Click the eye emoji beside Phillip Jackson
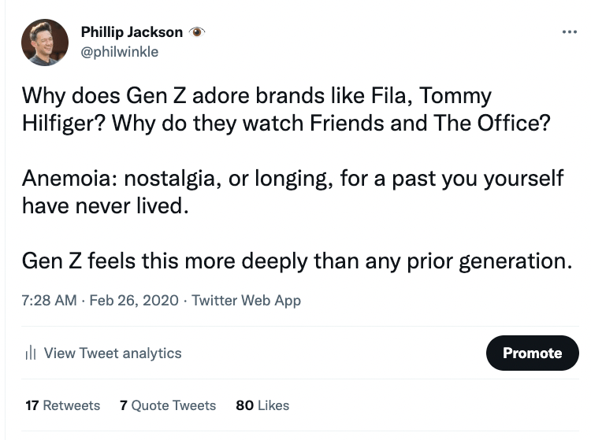The width and height of the screenshot is (591, 440). point(196,32)
